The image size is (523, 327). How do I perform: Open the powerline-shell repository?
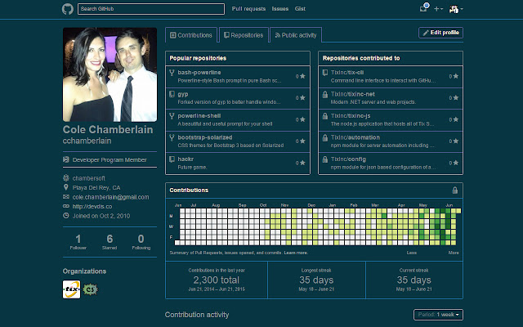point(199,116)
